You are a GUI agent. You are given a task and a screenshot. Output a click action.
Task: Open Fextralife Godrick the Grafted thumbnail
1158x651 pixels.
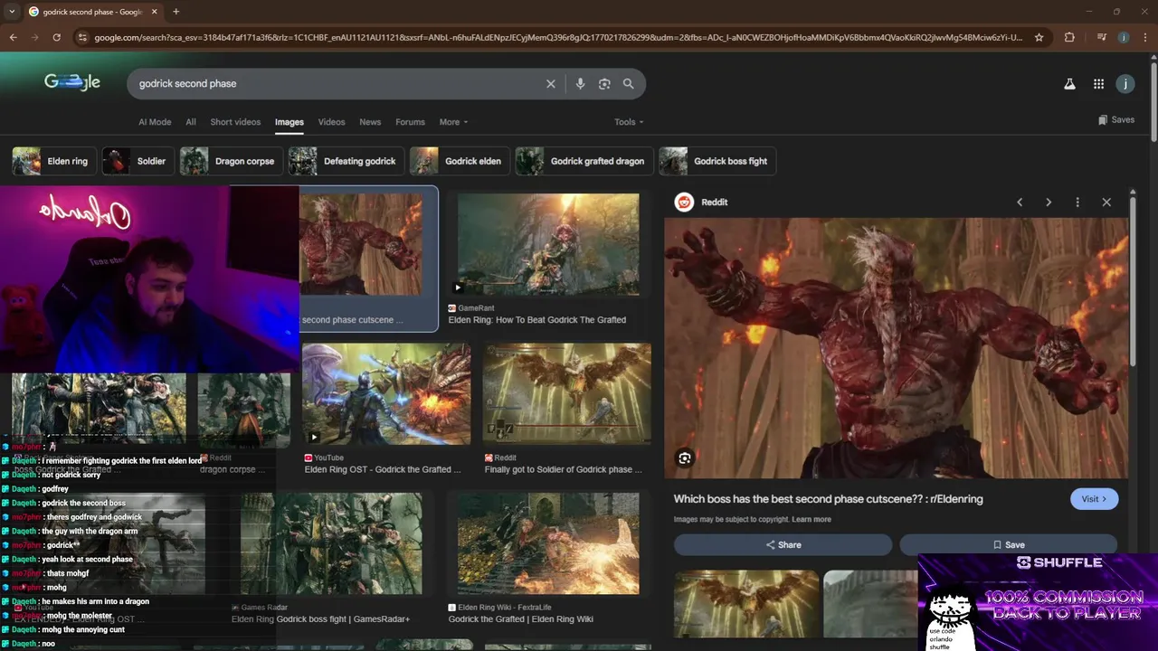click(x=548, y=544)
